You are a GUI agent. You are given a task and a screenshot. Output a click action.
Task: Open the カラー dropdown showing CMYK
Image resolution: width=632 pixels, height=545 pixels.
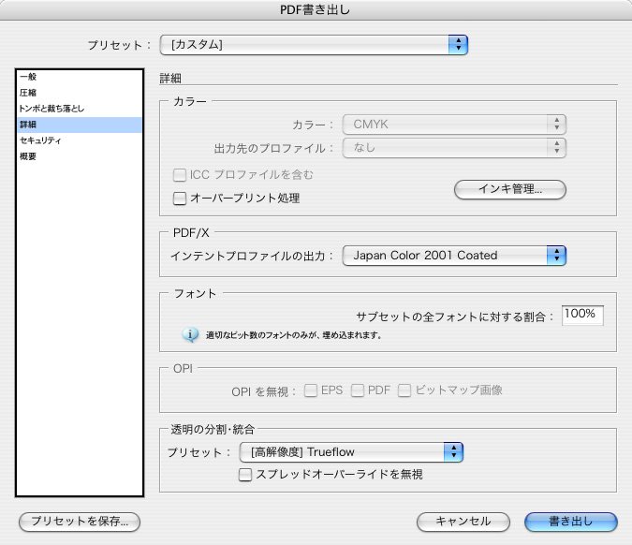(x=454, y=125)
